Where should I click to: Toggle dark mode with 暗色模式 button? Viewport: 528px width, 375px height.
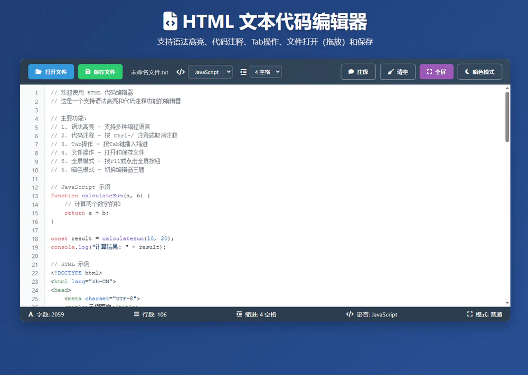pyautogui.click(x=479, y=72)
